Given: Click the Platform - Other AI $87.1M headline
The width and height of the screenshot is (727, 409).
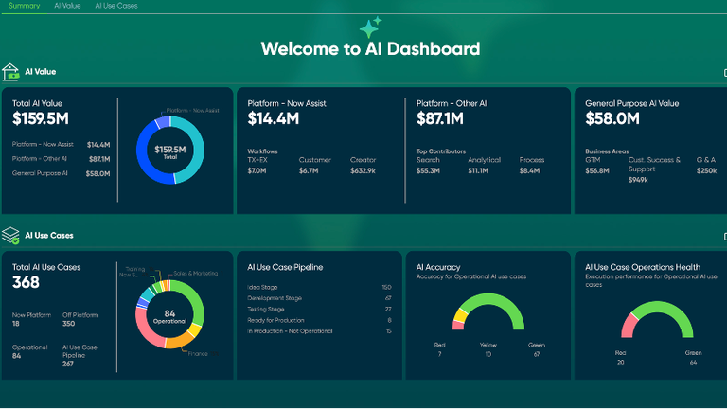Looking at the screenshot, I should click(440, 118).
